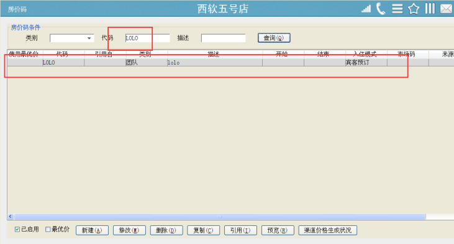Click the horizontal scrollbar thumb
This screenshot has width=454, height=244.
[x=220, y=217]
